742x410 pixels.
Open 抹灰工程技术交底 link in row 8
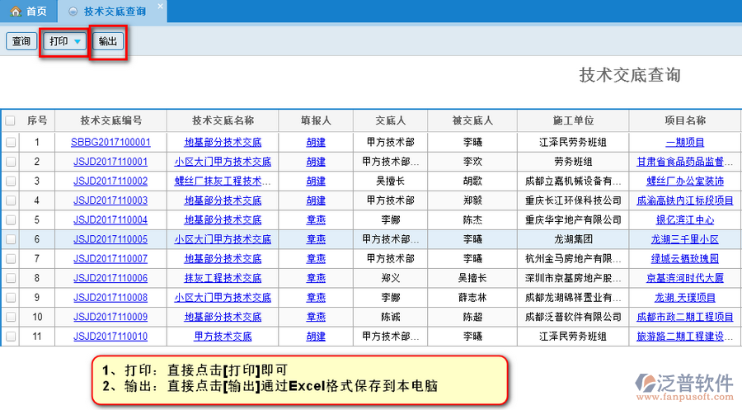click(223, 278)
